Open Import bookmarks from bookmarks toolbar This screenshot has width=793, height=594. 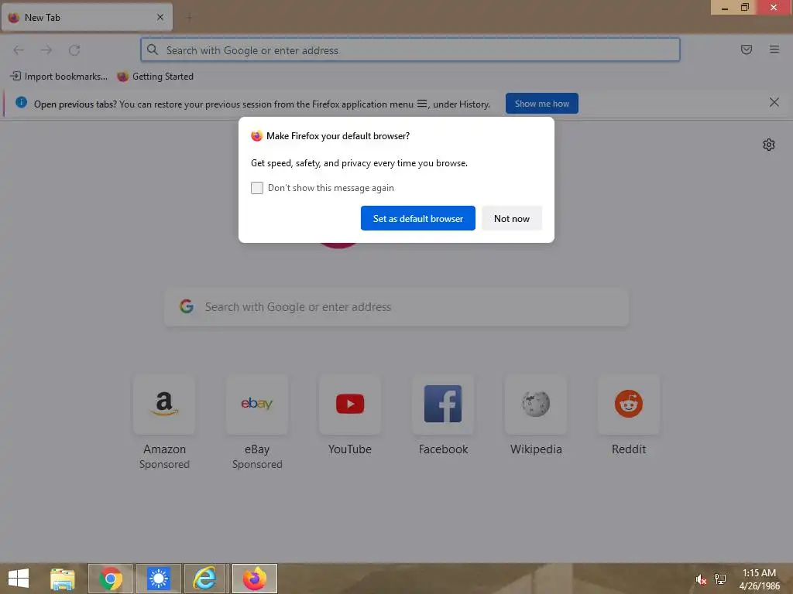click(59, 77)
